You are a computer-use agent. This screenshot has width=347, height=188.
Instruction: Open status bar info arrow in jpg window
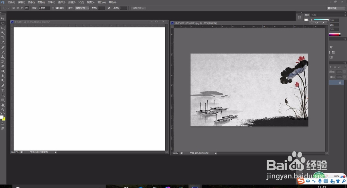point(216,153)
